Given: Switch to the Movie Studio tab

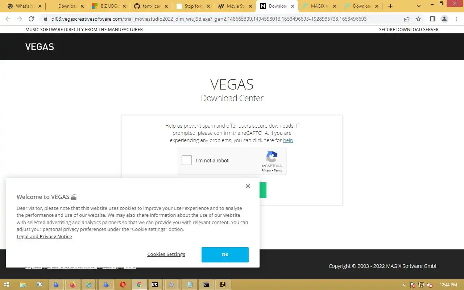Looking at the screenshot, I should (236, 6).
